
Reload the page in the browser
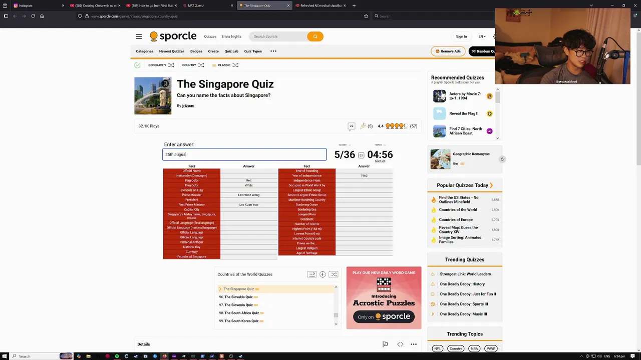(x=33, y=16)
